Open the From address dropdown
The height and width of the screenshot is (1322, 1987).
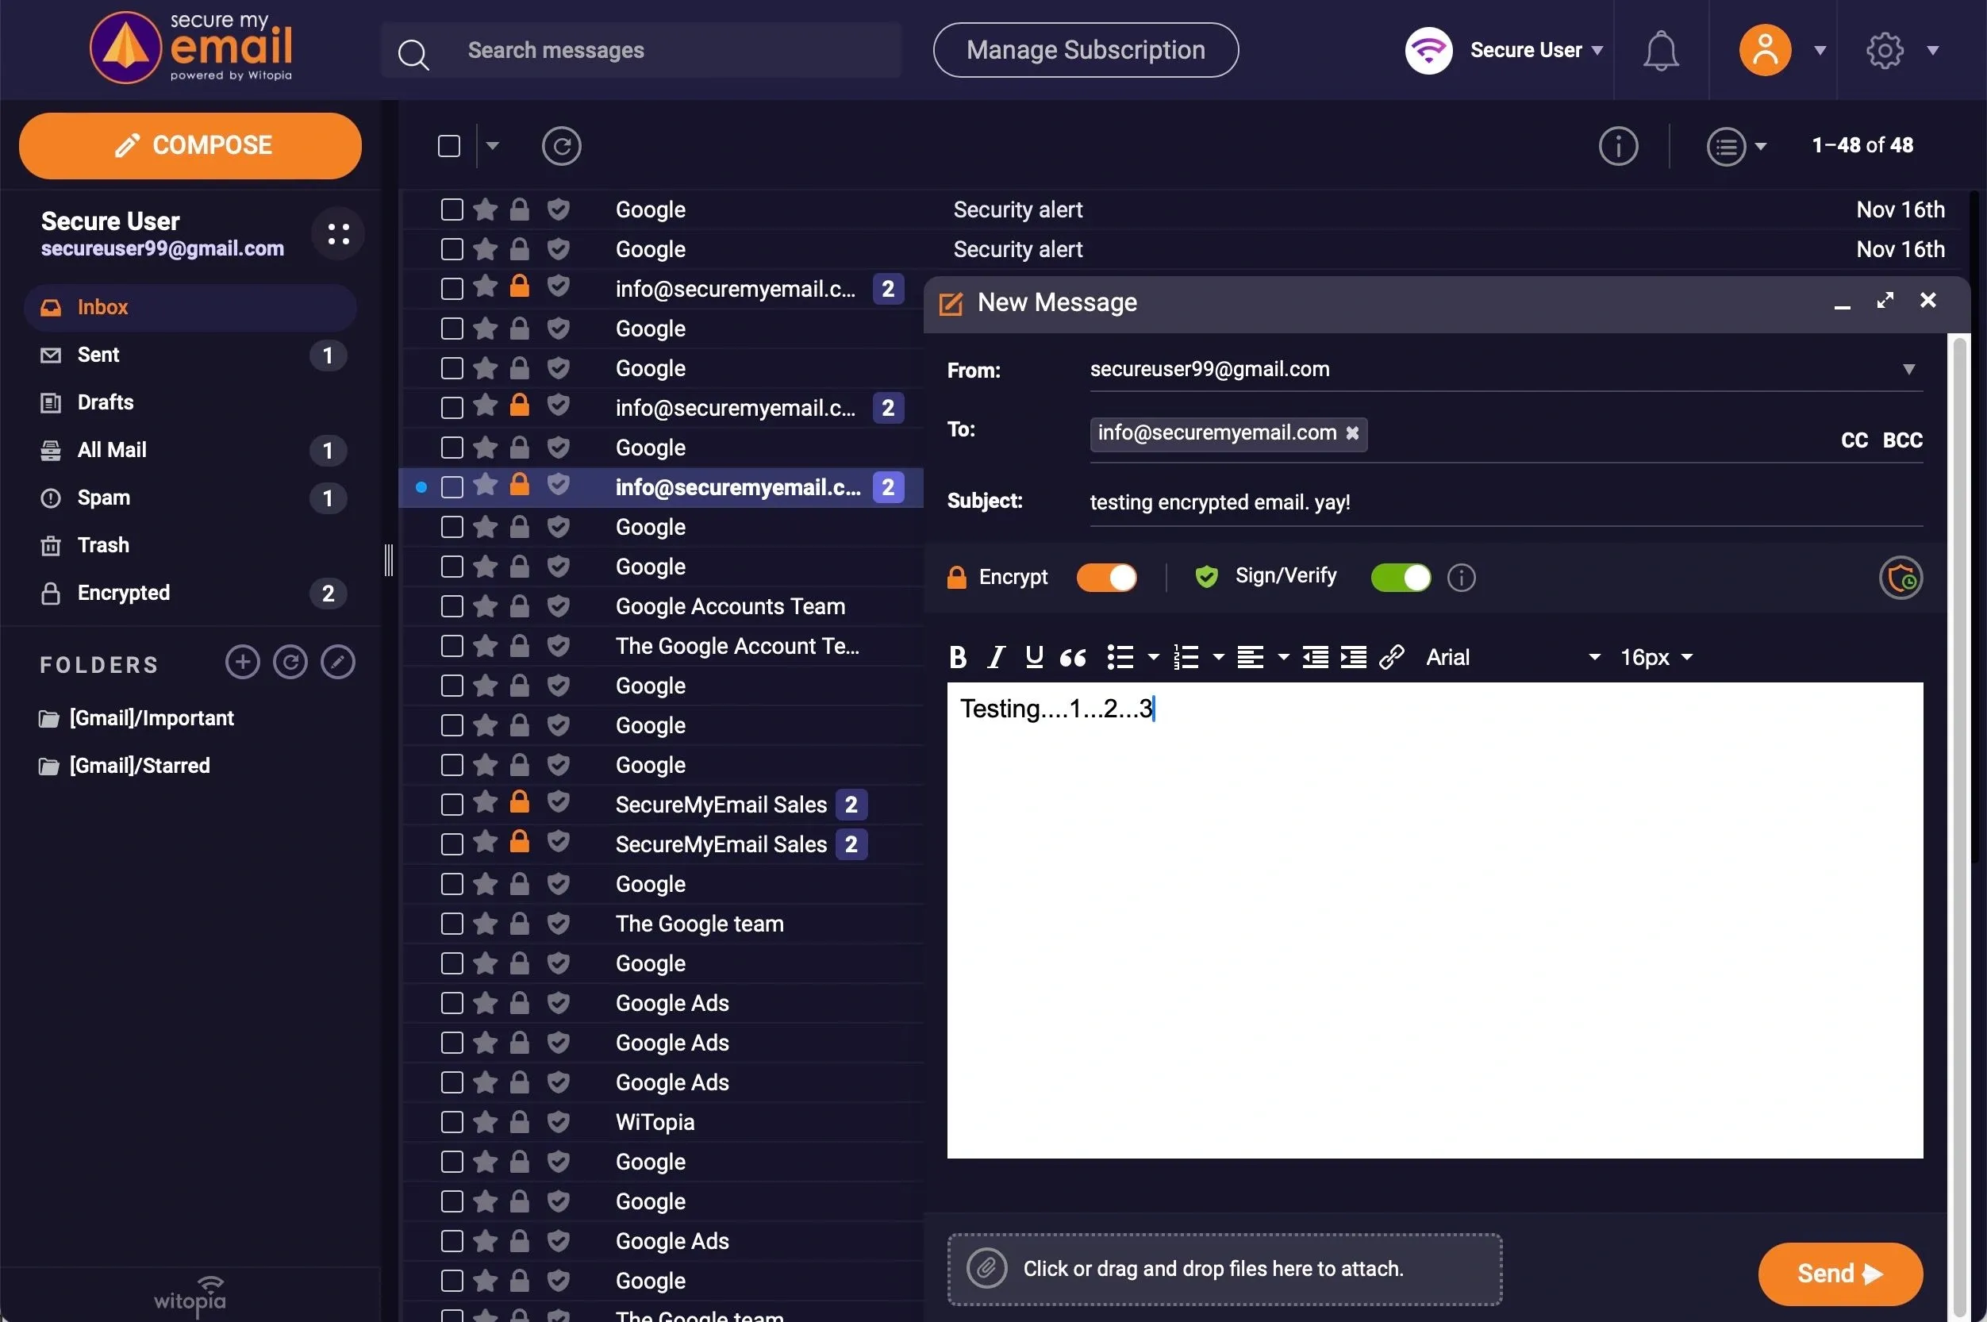1908,368
